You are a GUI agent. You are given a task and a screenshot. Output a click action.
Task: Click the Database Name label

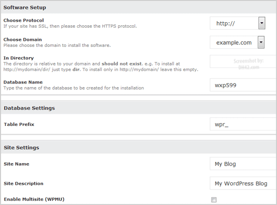coord(23,82)
